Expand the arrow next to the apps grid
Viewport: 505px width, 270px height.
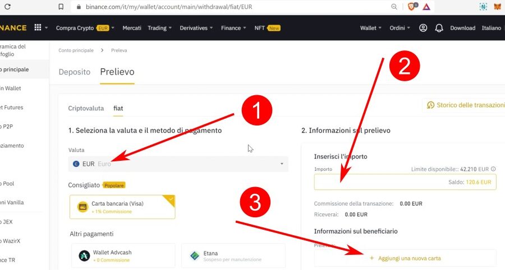tap(46, 27)
